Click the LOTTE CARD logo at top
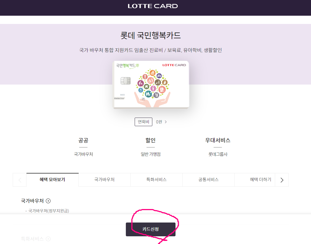 (153, 6)
